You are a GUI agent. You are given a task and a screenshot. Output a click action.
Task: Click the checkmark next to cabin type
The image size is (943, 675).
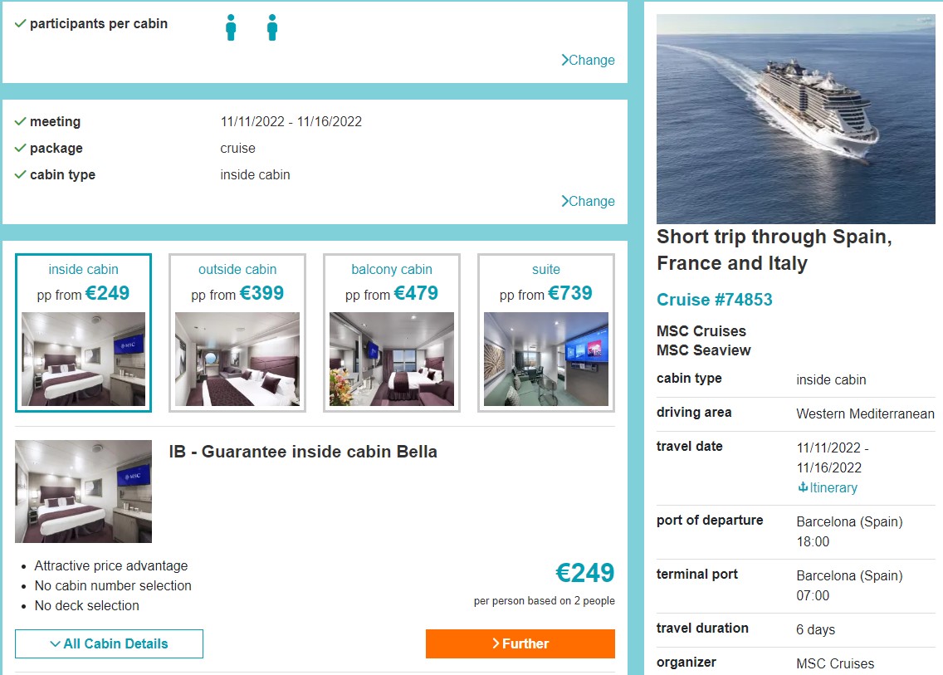21,174
